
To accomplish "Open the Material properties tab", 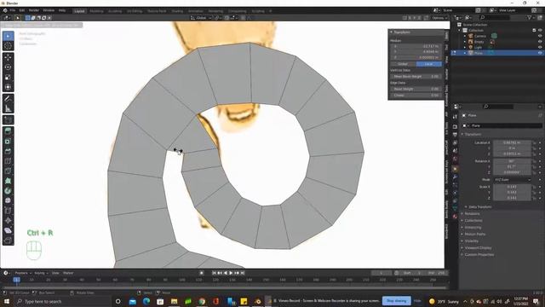I will click(x=455, y=216).
